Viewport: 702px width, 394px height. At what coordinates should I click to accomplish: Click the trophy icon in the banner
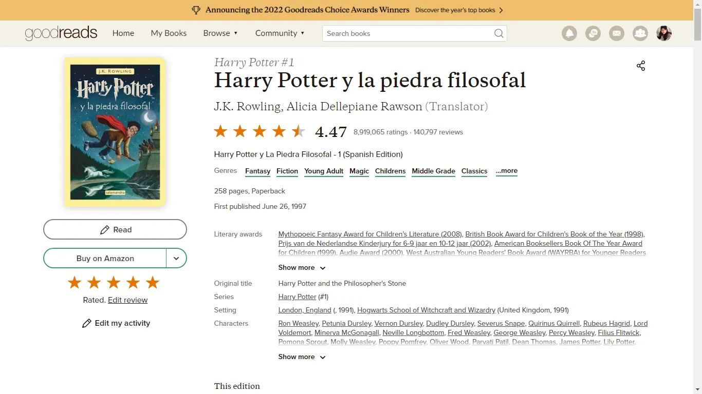196,10
